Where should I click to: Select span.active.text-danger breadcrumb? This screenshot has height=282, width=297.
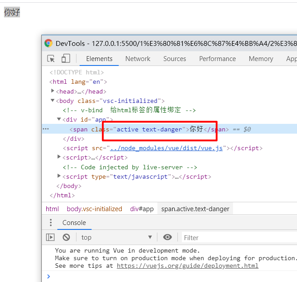[x=195, y=209]
